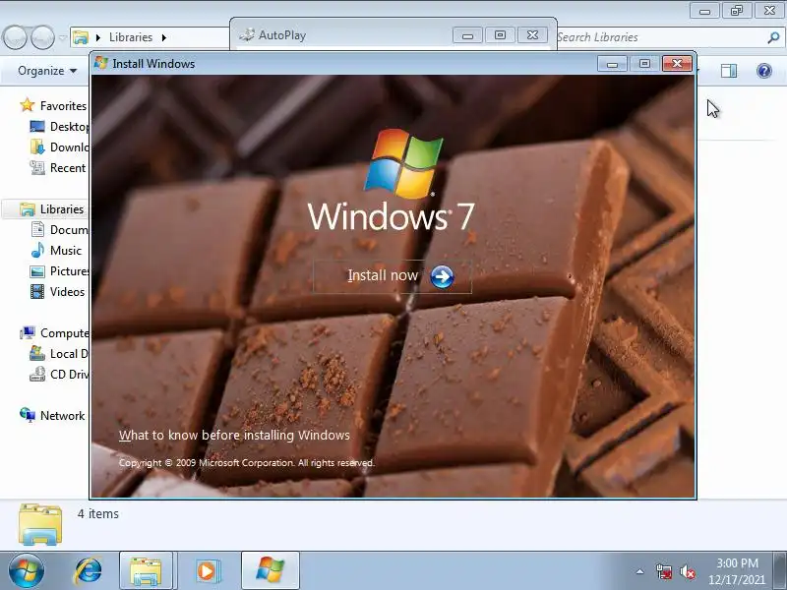Image resolution: width=787 pixels, height=590 pixels.
Task: Click the Install now arrow button
Action: coord(442,276)
